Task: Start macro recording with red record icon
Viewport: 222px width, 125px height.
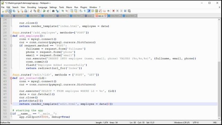Action: (x=113, y=11)
